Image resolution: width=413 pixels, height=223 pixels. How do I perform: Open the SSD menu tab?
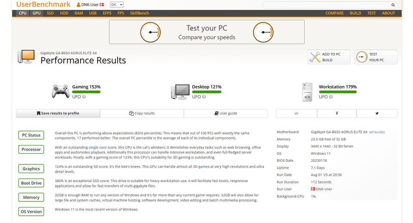[x=50, y=13]
